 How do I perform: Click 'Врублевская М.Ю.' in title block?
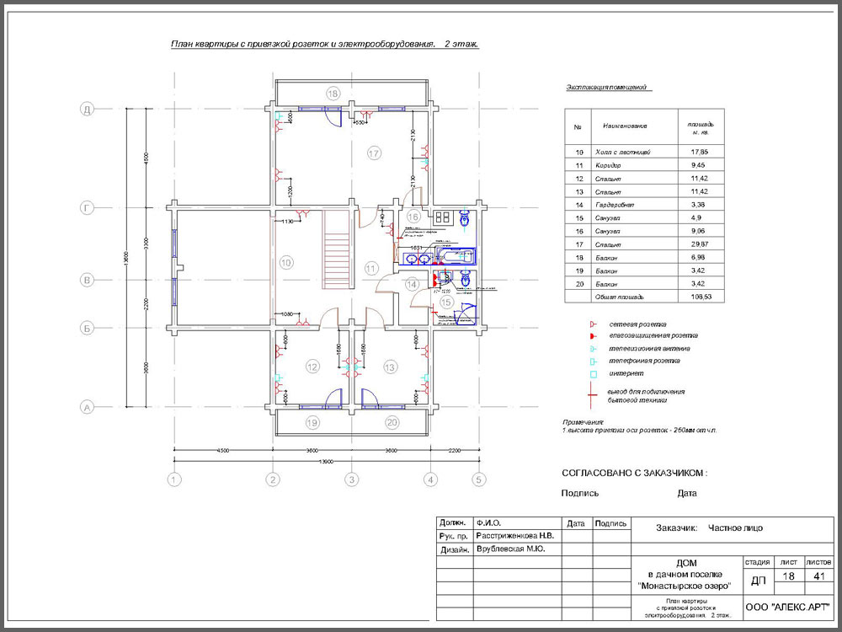(x=510, y=549)
